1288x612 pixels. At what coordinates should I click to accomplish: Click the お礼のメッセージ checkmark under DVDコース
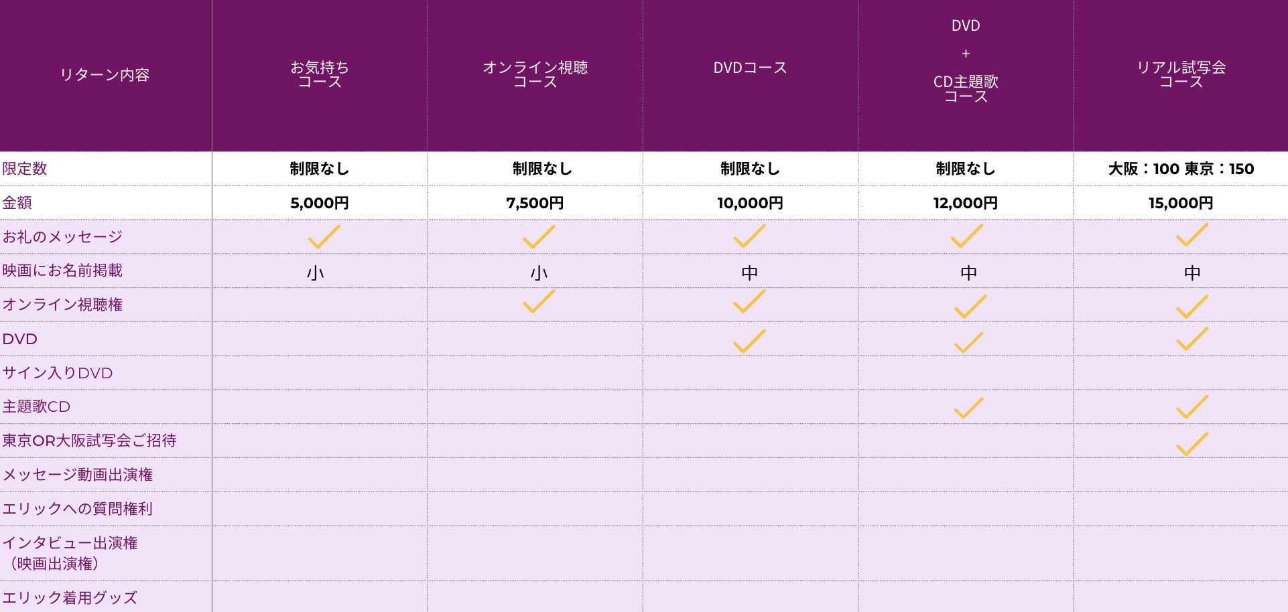(749, 236)
